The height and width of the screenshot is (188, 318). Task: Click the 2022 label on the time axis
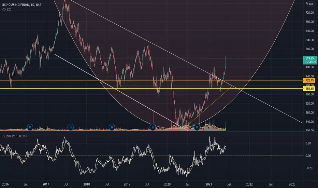(x=249, y=184)
